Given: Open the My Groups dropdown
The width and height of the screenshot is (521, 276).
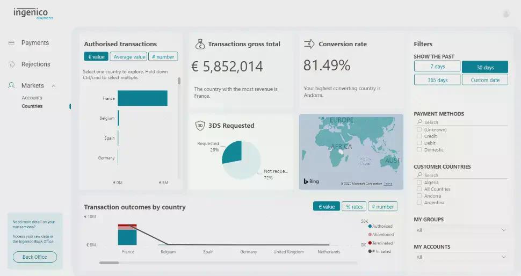Looking at the screenshot, I should [461, 230].
